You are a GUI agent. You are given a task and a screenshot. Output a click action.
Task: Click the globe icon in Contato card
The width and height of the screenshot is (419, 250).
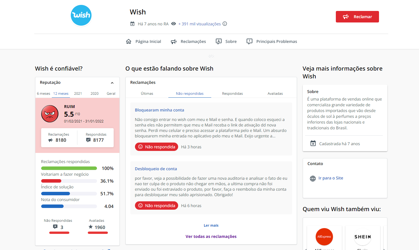313,179
